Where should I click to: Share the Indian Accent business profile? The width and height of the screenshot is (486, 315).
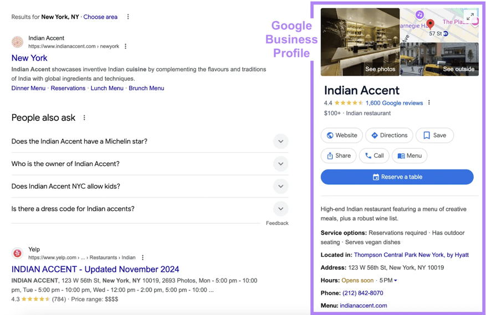point(339,156)
